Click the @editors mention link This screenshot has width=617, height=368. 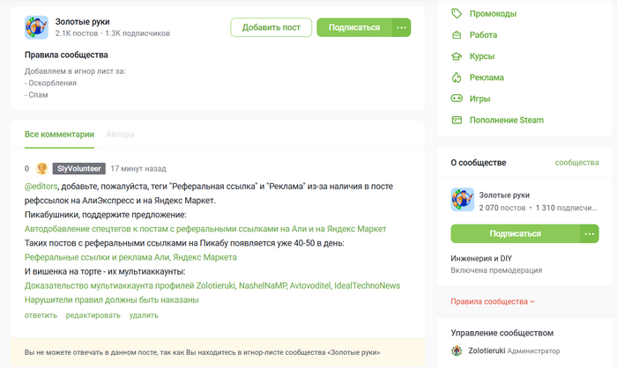(41, 187)
